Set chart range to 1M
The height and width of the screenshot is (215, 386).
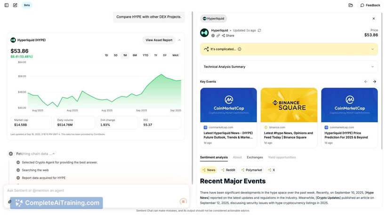125,56
